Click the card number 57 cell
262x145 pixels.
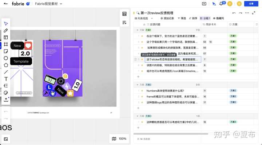click(205, 54)
